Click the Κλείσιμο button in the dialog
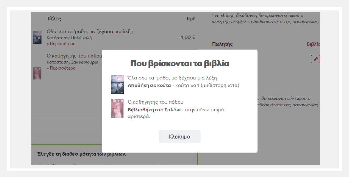 tap(179, 137)
